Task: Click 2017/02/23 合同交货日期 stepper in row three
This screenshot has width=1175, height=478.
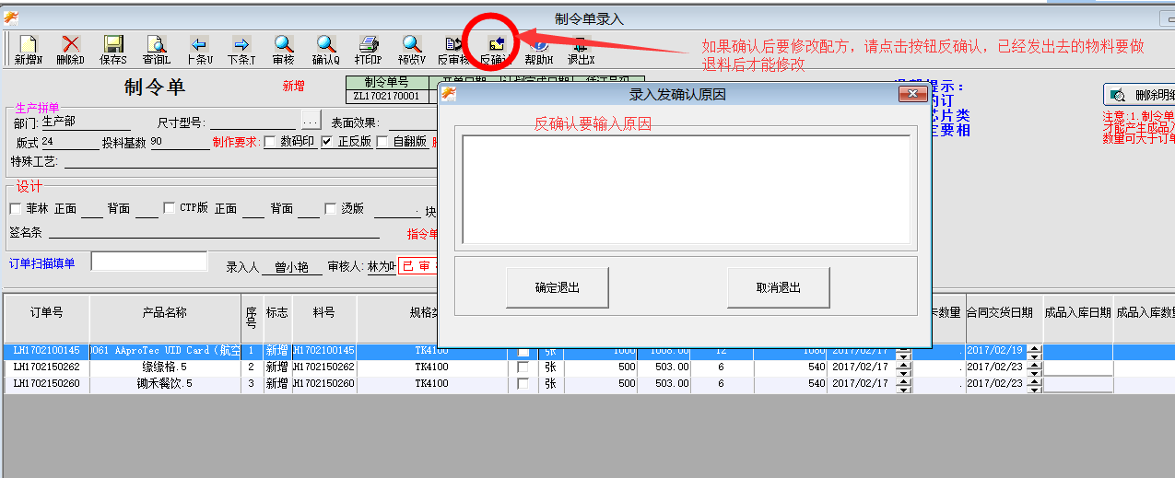Action: (x=1034, y=383)
